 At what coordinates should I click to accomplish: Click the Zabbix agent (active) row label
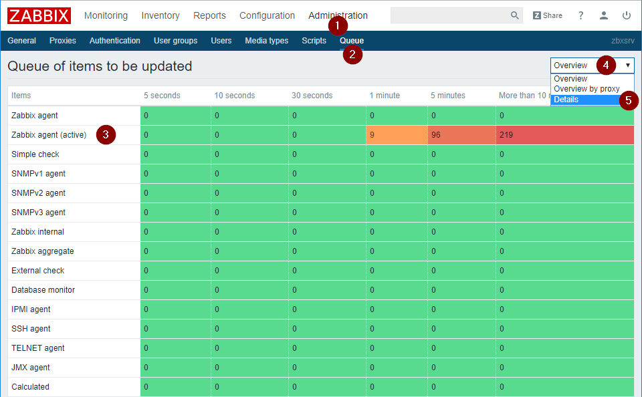click(49, 135)
